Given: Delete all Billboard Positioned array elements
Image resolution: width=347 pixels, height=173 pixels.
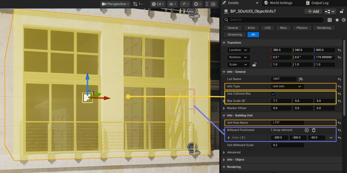Looking at the screenshot, I should [x=314, y=130].
